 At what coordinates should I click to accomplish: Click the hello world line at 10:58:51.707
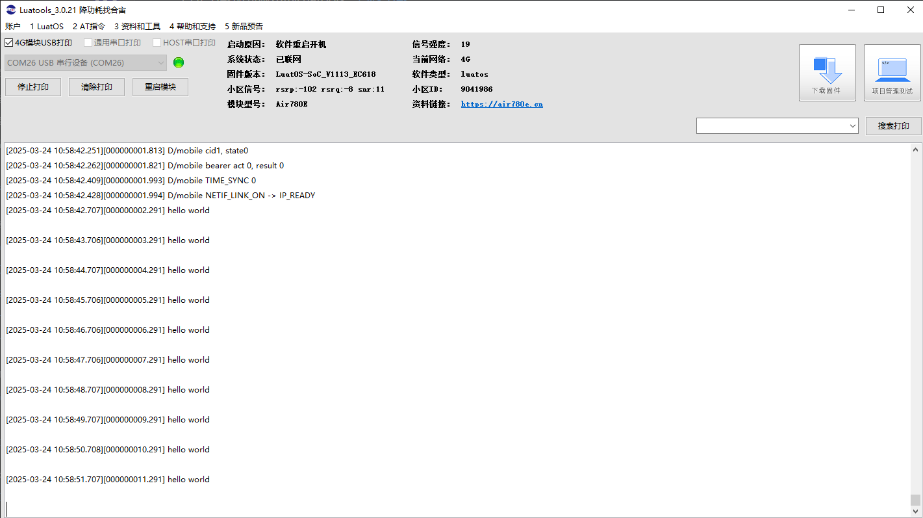pos(108,480)
